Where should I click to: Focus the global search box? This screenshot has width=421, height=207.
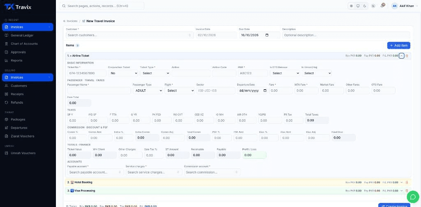102,6
